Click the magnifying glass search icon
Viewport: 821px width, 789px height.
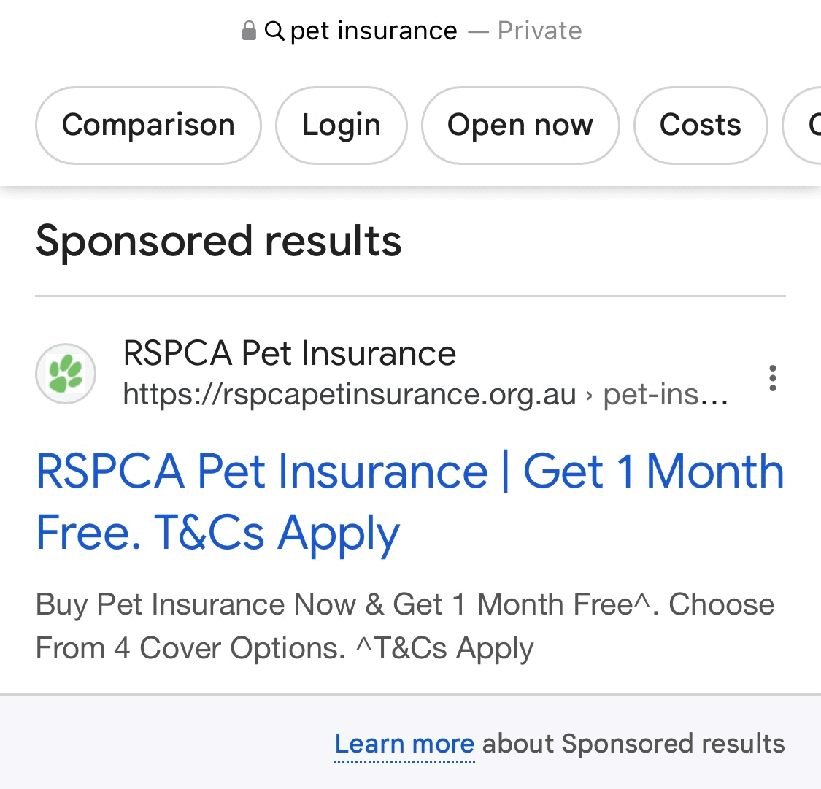tap(274, 31)
